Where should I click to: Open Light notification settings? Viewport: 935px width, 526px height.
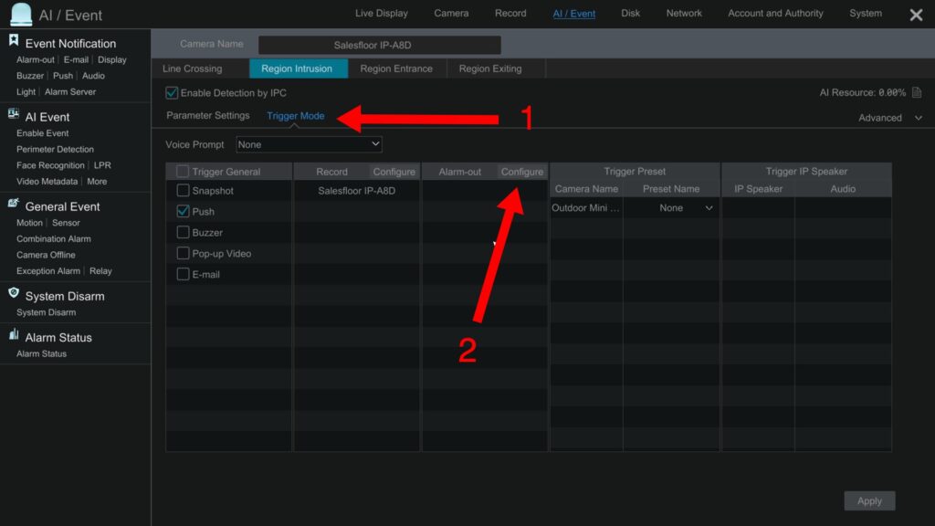click(26, 92)
